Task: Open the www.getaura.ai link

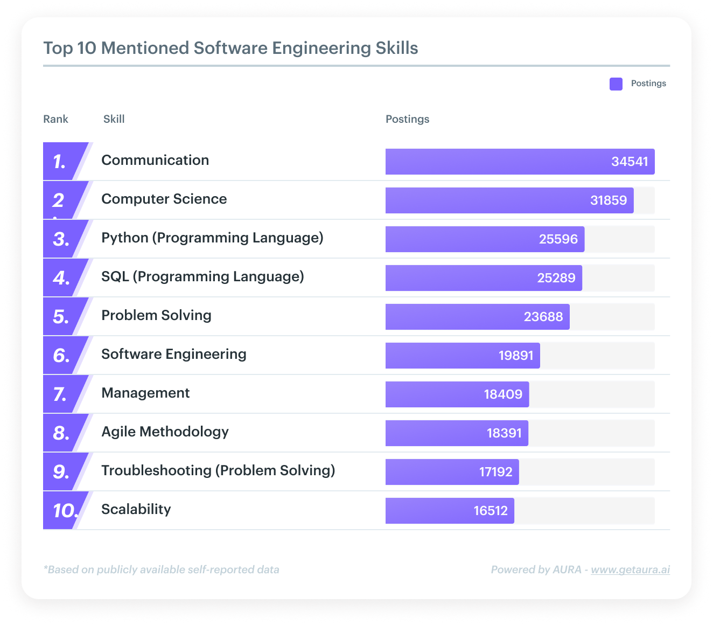Action: tap(630, 570)
